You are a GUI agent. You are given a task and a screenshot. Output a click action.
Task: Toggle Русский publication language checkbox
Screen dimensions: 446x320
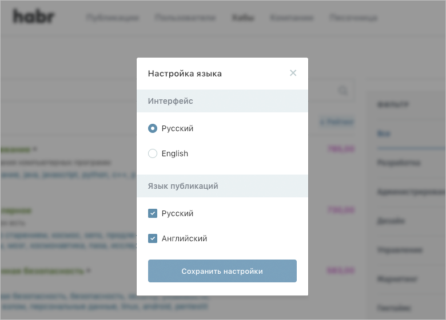153,213
